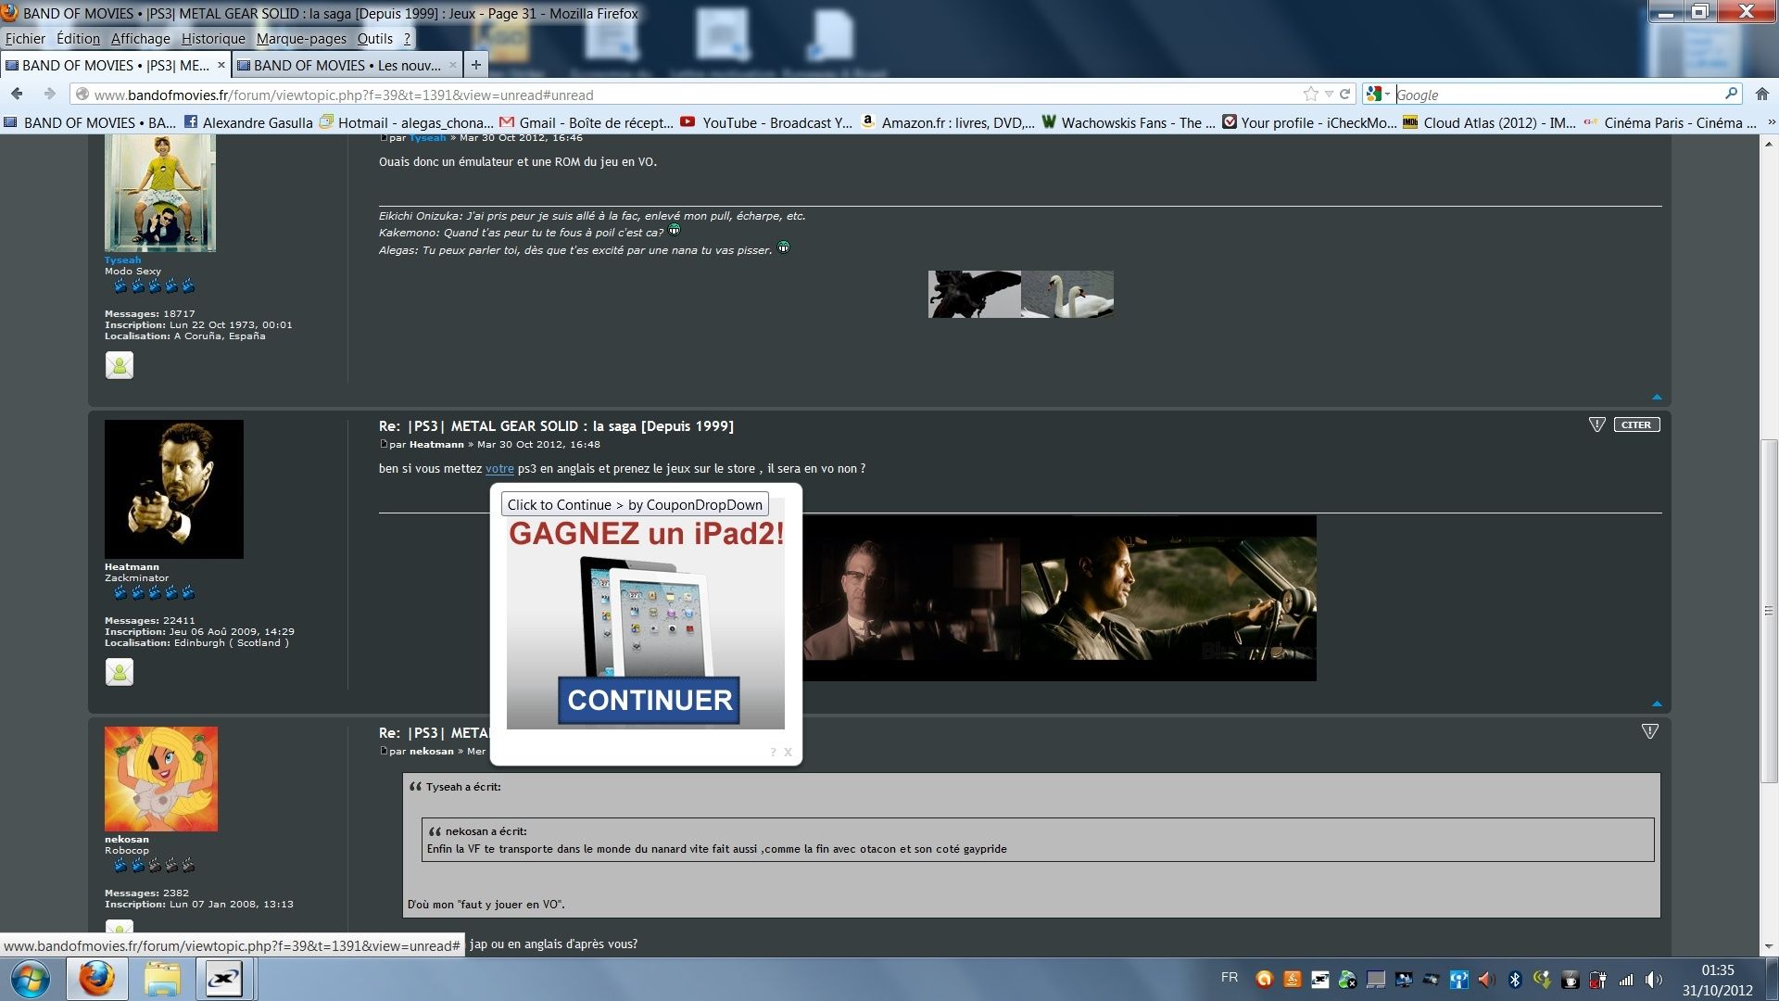Image resolution: width=1779 pixels, height=1001 pixels.
Task: Click the top arrow below Tyseah's post
Action: click(1657, 397)
